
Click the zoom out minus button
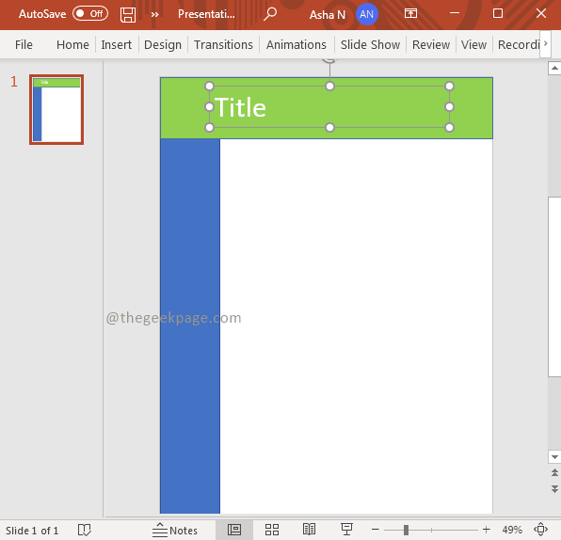click(x=375, y=530)
